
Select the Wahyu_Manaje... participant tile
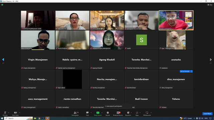38,79
